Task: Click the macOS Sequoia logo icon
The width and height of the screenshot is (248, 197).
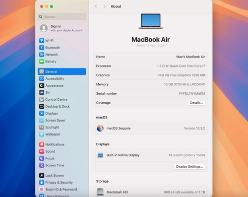Action: pos(100,128)
